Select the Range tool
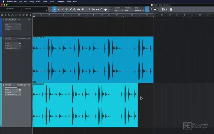Viewport: 214px width, 134px height. [x=59, y=9]
